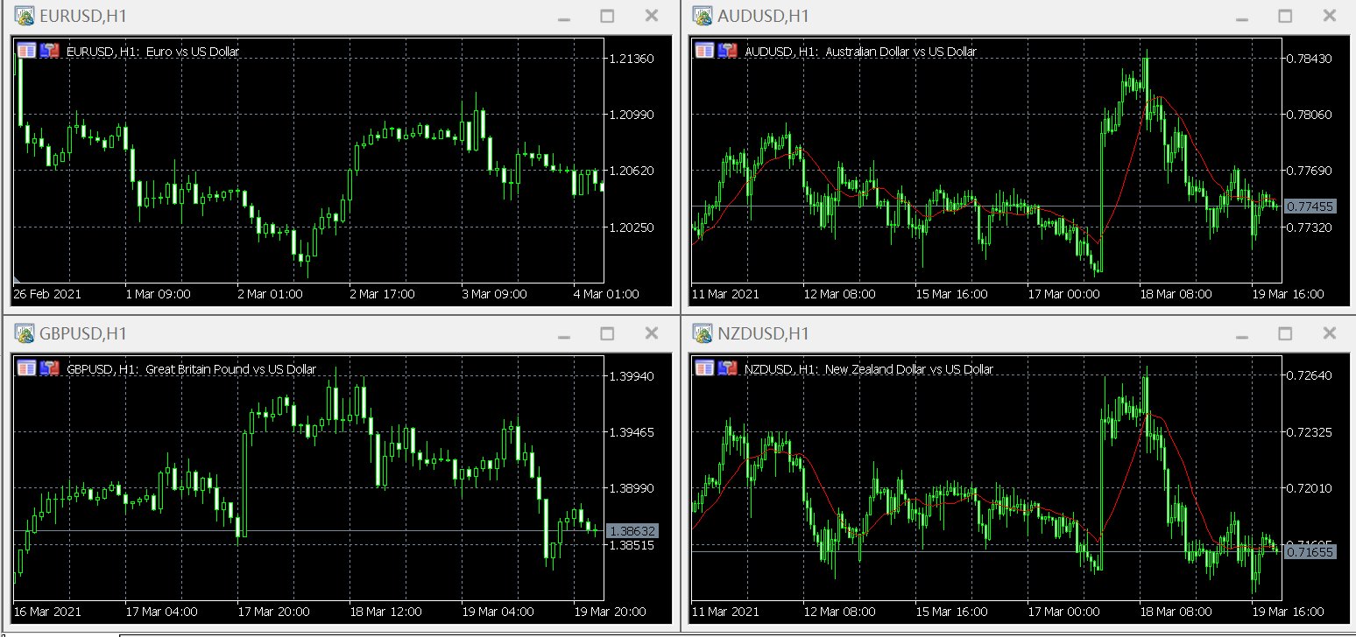This screenshot has width=1356, height=637.
Task: Click '15 Mar 16:00' on AUDUSD time axis
Action: (x=951, y=294)
